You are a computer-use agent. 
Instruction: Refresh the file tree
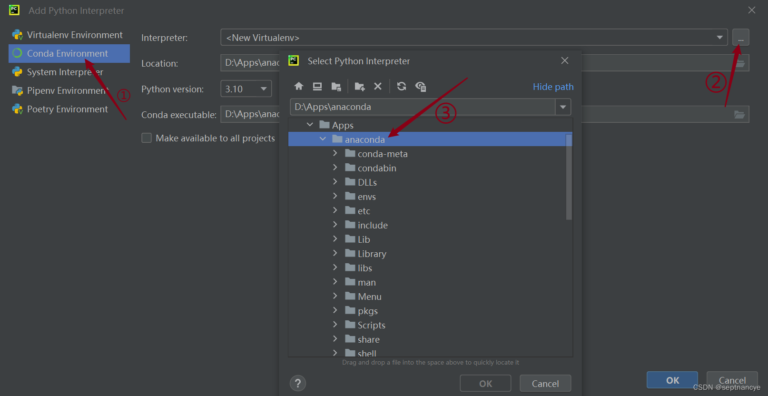pyautogui.click(x=402, y=86)
